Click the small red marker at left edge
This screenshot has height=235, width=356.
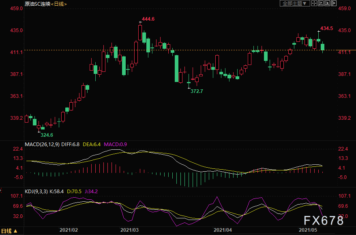click(x=1, y=189)
